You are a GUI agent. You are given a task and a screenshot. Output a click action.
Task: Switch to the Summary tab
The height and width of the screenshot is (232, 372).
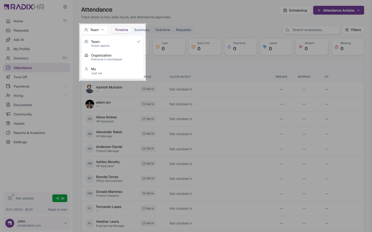(142, 30)
